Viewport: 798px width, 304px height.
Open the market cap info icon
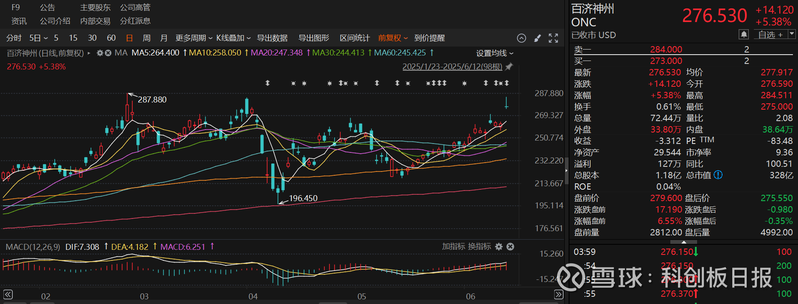coord(718,175)
